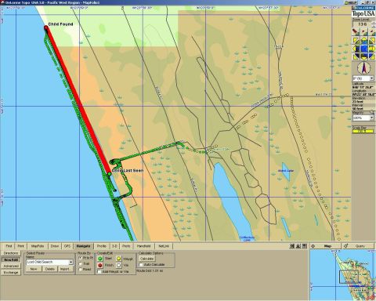The width and height of the screenshot is (376, 301).
Task: Select the Trail route option
Action: click(x=81, y=263)
